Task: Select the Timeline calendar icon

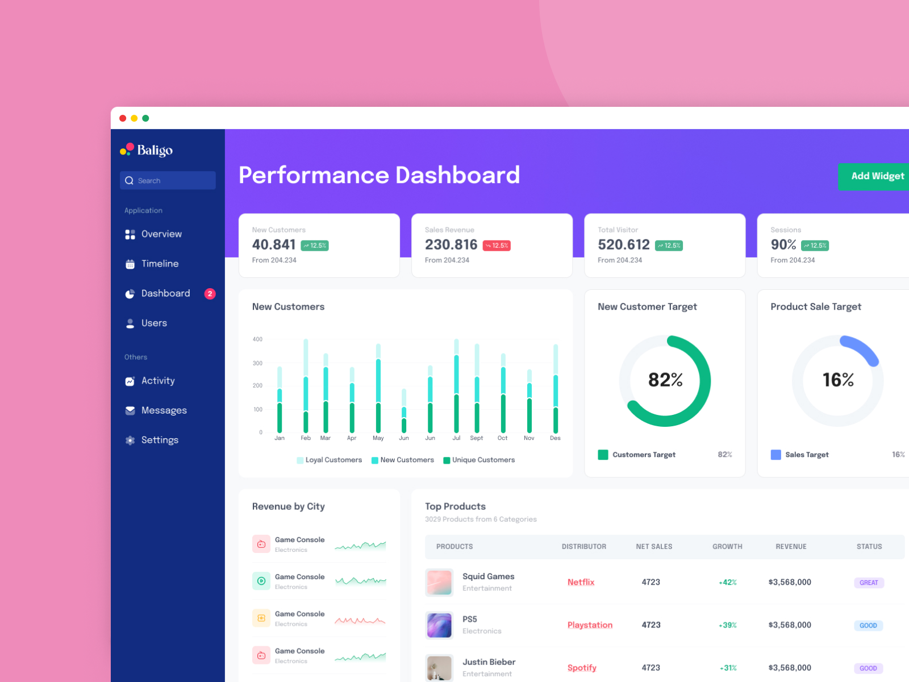Action: click(x=130, y=263)
